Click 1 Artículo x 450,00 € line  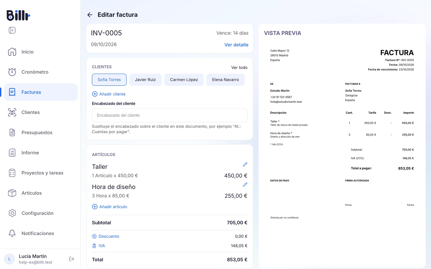[115, 175]
